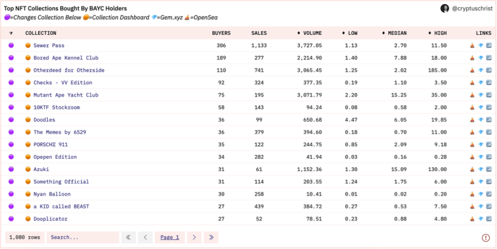Go to the next page with the right arrow
This screenshot has height=249, width=497.
click(x=194, y=238)
